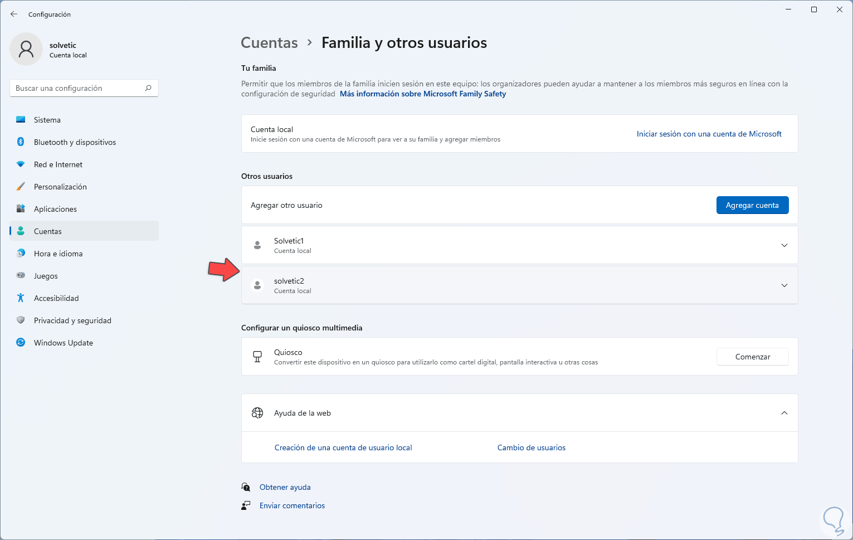Open Sistema in the sidebar

point(47,120)
